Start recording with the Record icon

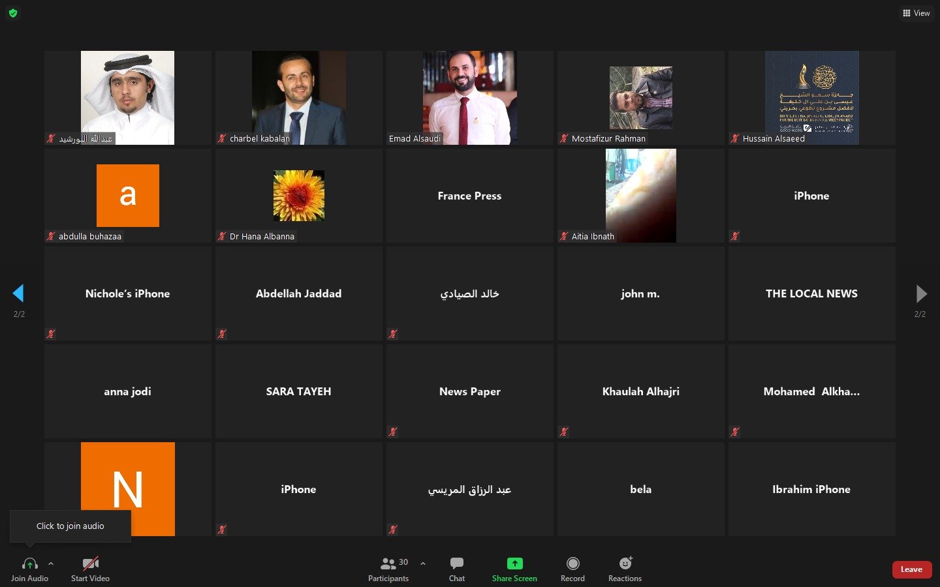(572, 564)
